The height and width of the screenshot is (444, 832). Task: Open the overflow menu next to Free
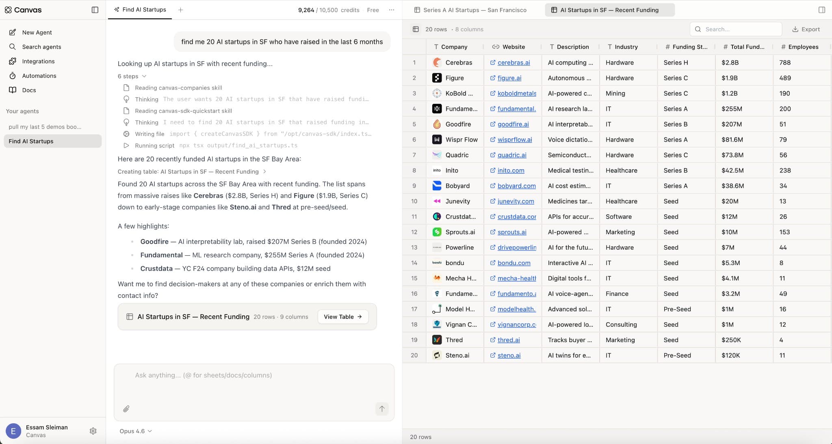391,10
